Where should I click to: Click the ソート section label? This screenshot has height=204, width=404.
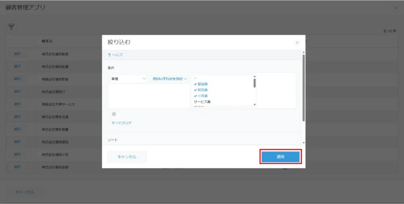coord(112,140)
